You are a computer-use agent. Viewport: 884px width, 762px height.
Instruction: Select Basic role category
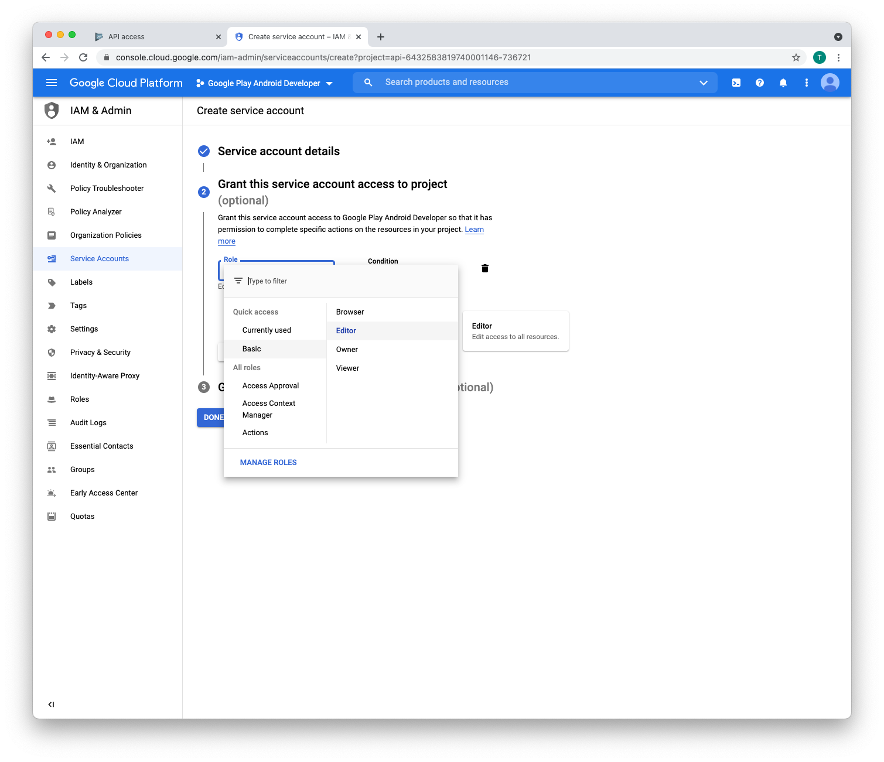[275, 349]
